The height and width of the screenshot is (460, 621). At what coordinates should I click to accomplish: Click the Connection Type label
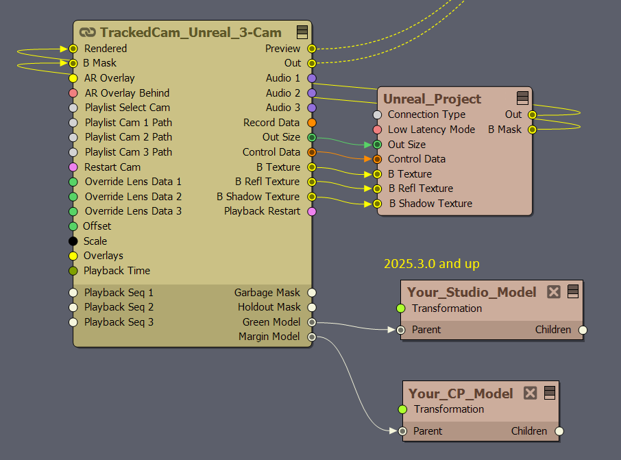(x=426, y=114)
